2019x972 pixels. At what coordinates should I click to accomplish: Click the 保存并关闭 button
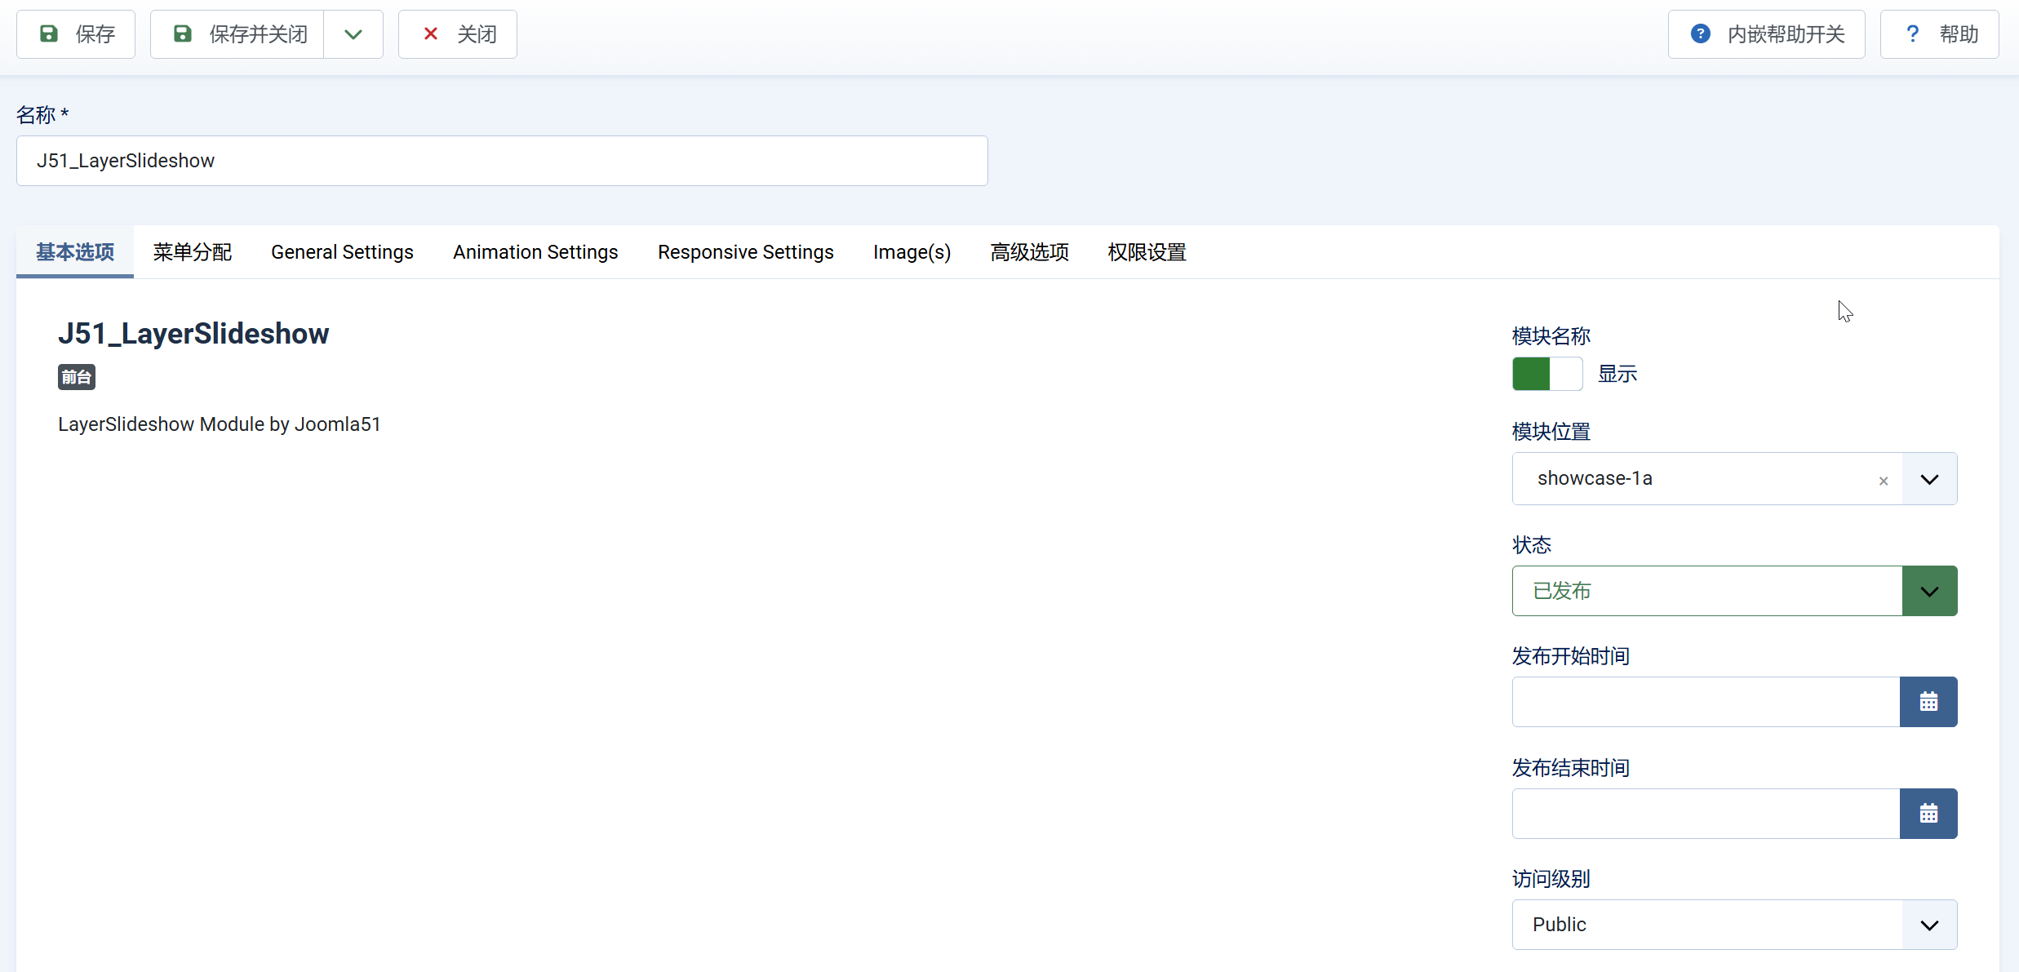258,34
